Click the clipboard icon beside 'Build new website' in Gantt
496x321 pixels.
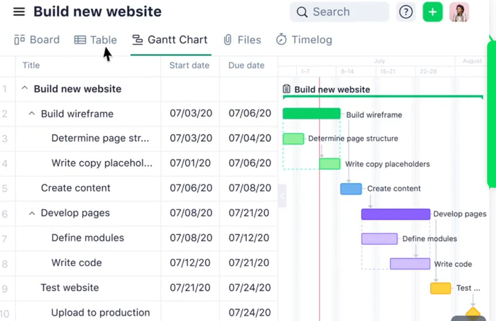click(x=285, y=89)
